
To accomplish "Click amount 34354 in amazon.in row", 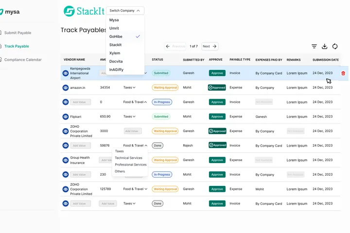I will pyautogui.click(x=105, y=87).
